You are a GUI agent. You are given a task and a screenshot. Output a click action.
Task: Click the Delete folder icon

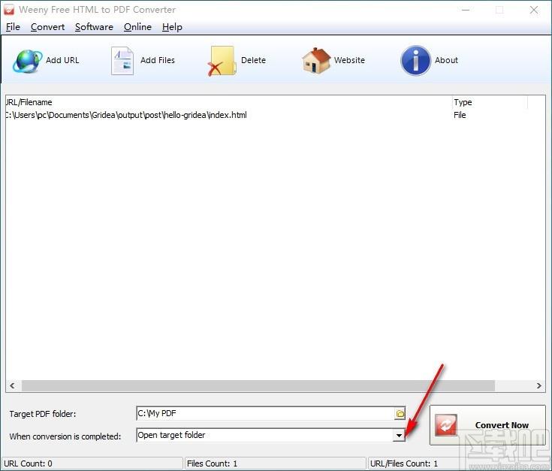222,61
